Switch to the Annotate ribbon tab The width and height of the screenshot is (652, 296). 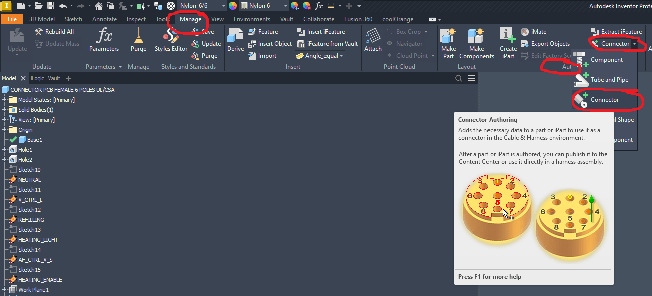pyautogui.click(x=104, y=19)
